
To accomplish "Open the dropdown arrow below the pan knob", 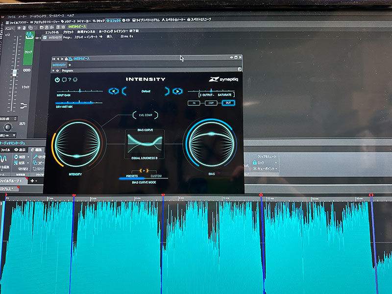I will (x=14, y=135).
